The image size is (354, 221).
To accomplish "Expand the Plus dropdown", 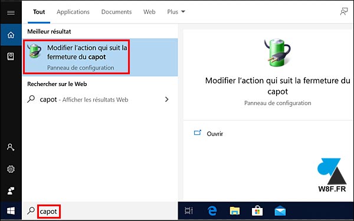I will coord(176,12).
